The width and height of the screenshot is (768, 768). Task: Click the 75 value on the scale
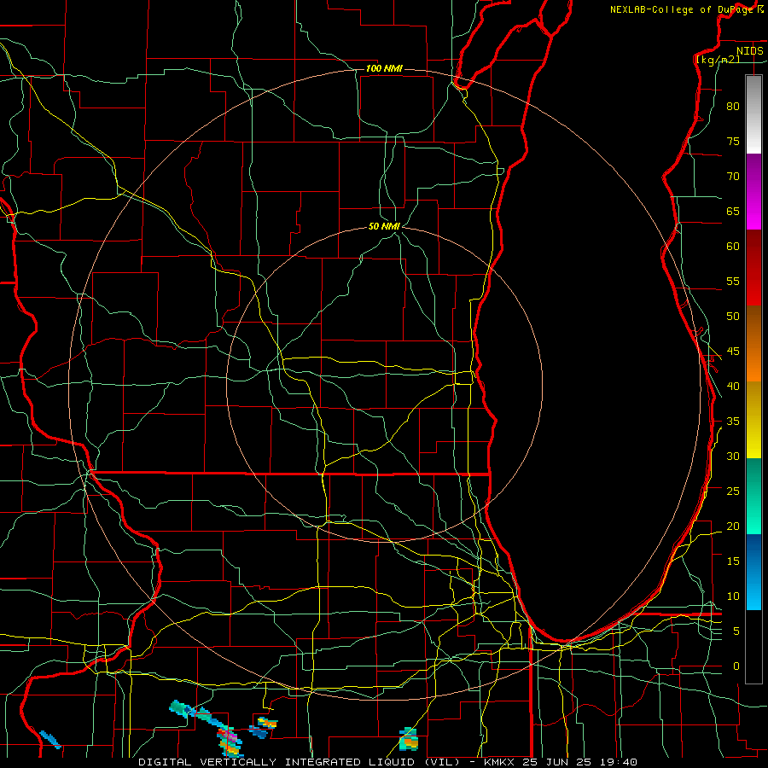point(733,141)
